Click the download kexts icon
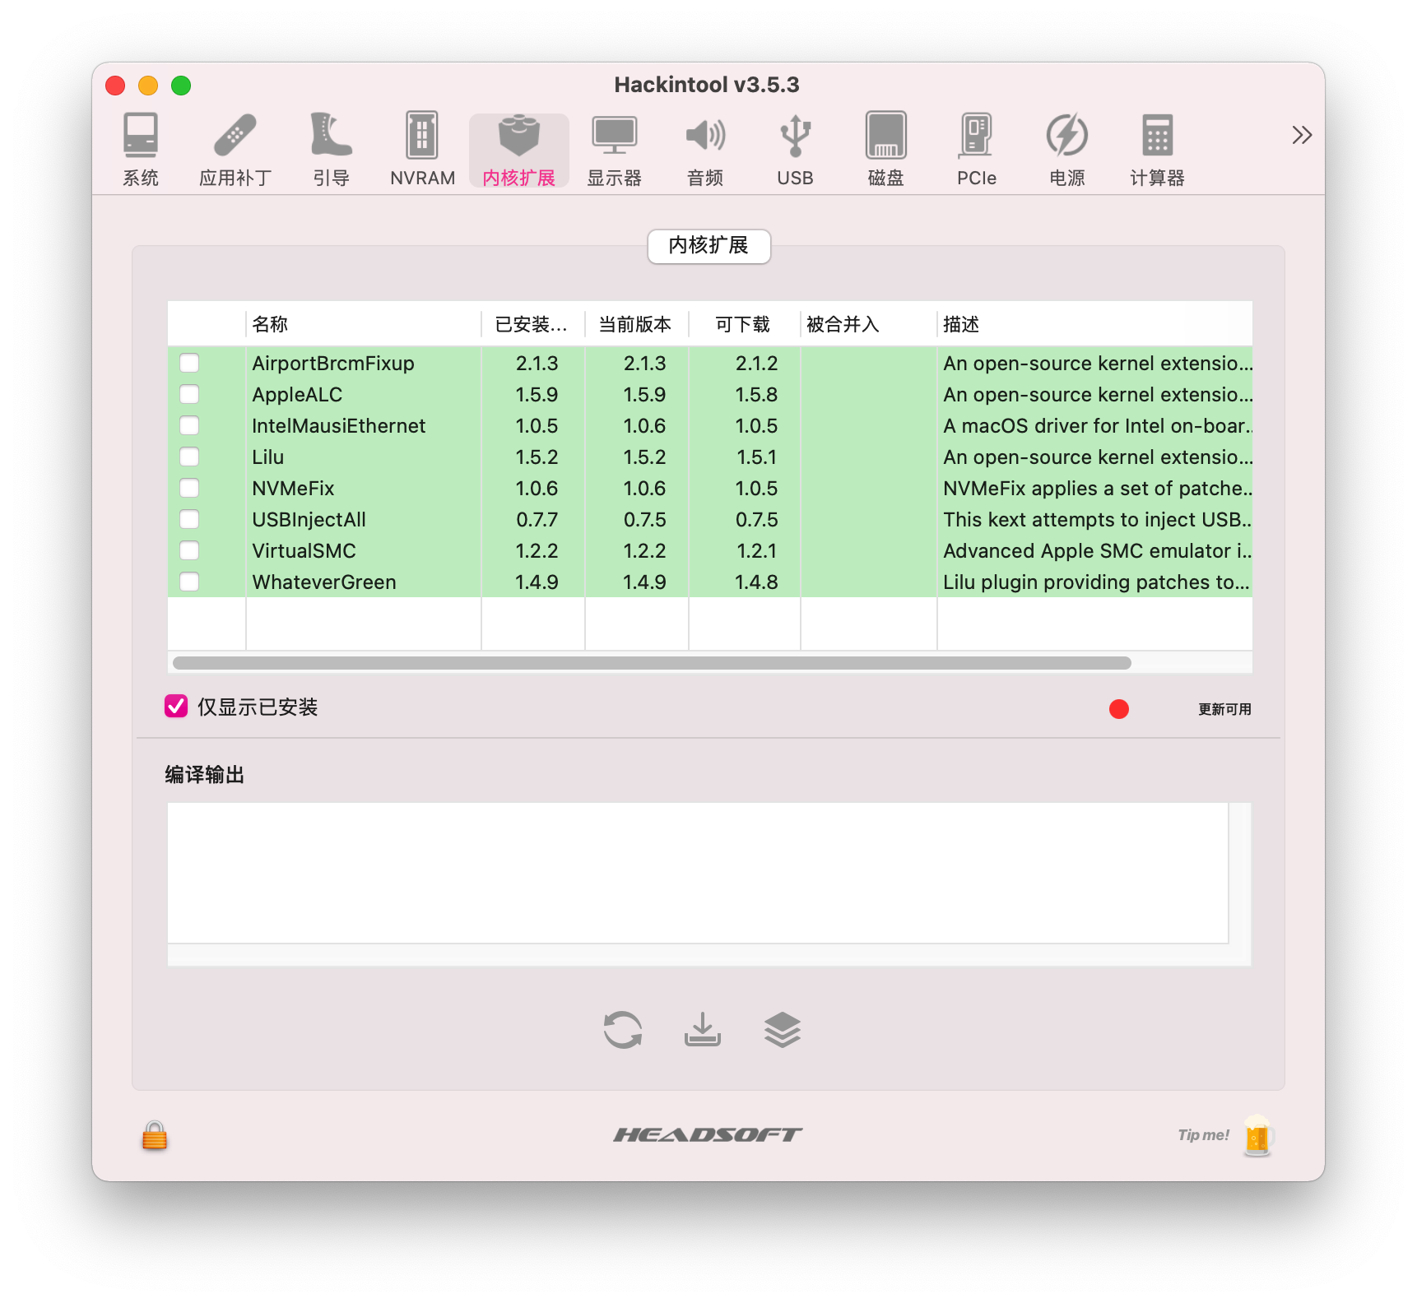Screen dimensions: 1417x1303 pos(703,1030)
